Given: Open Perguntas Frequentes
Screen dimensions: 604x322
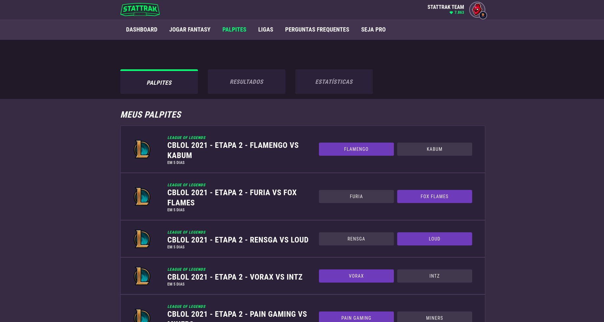Looking at the screenshot, I should coord(317,30).
